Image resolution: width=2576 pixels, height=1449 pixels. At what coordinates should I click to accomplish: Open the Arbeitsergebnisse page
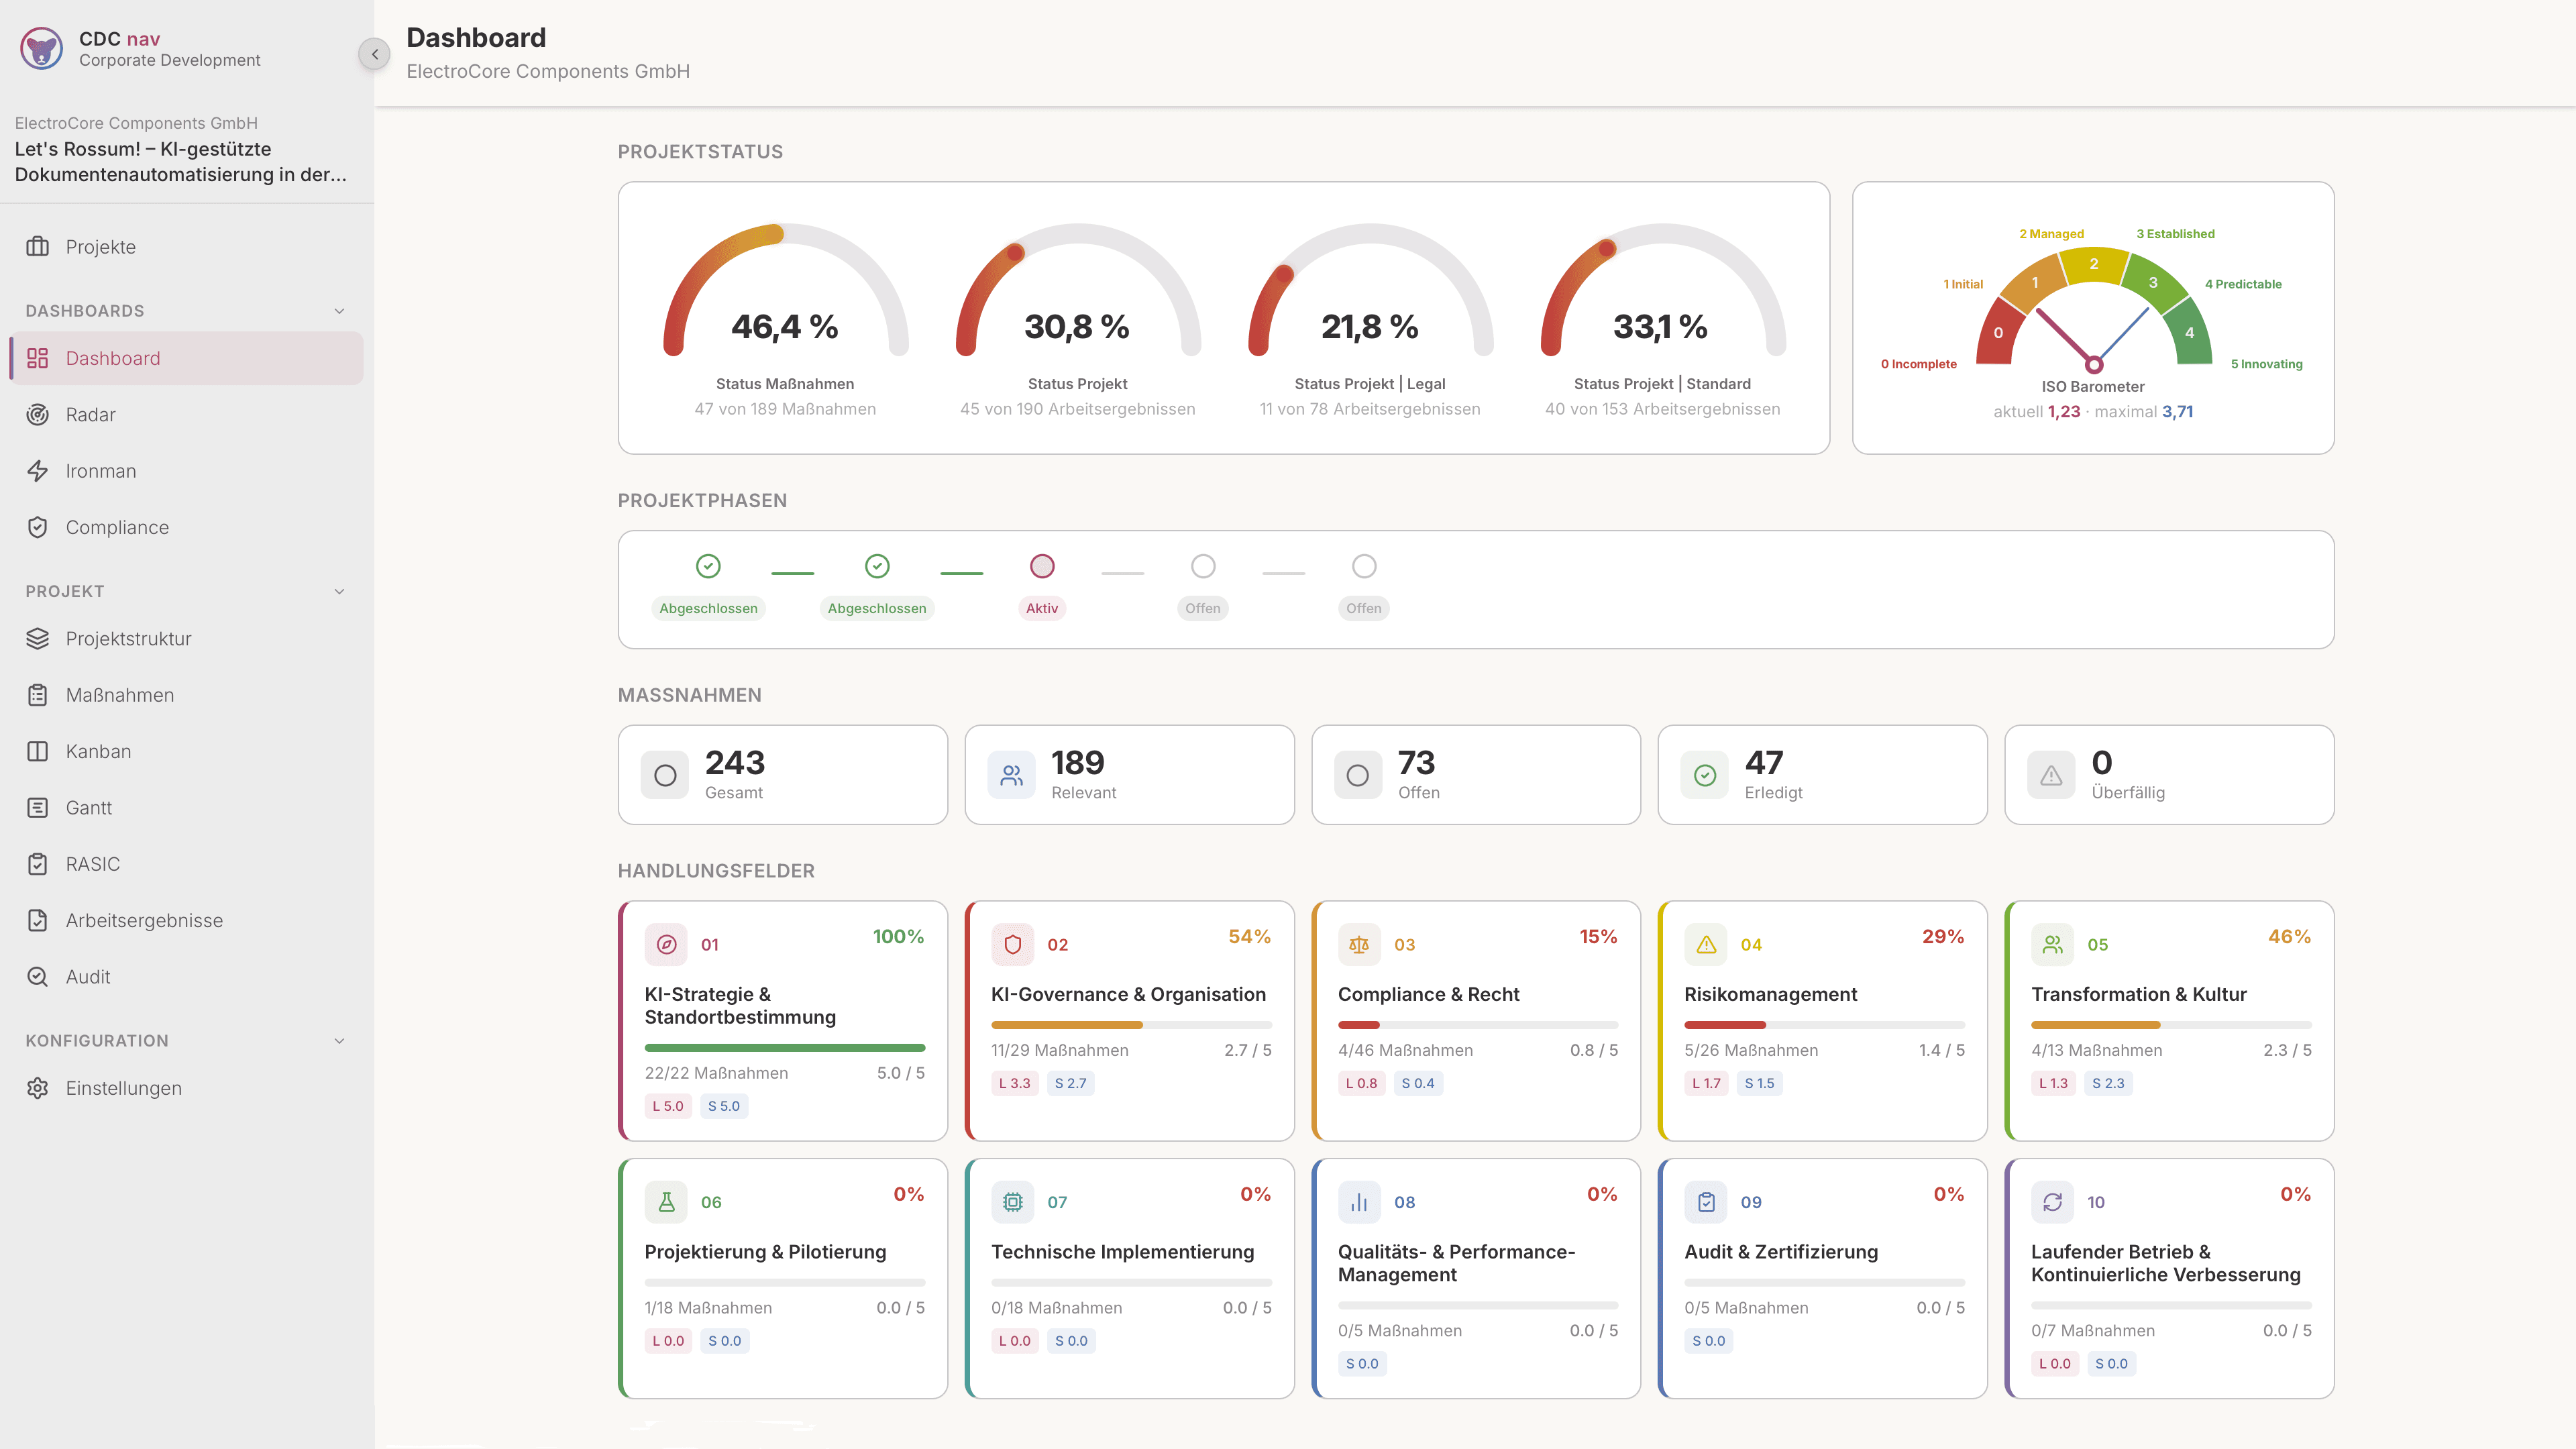point(143,920)
